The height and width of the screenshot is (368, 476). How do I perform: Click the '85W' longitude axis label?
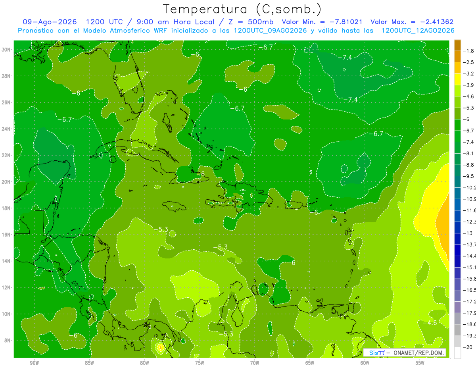90,363
